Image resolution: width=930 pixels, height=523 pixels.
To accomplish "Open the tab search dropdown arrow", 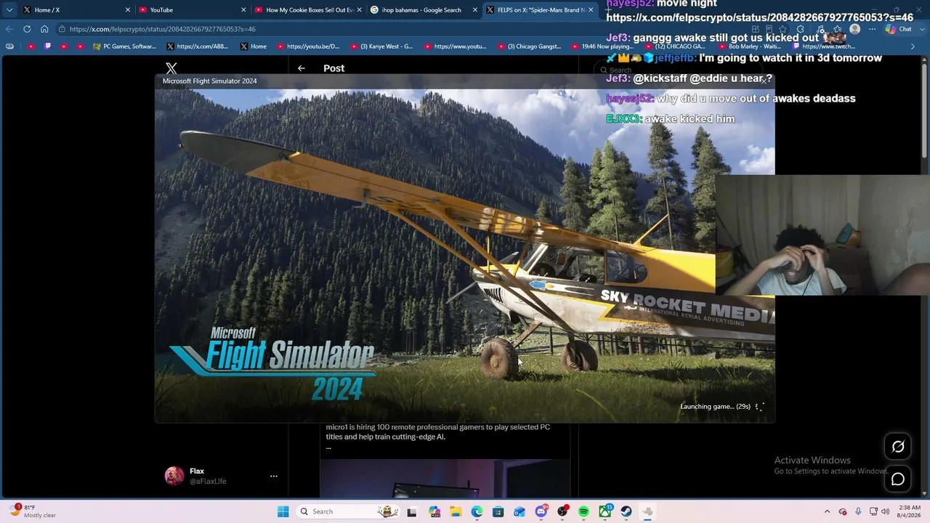I will [9, 10].
